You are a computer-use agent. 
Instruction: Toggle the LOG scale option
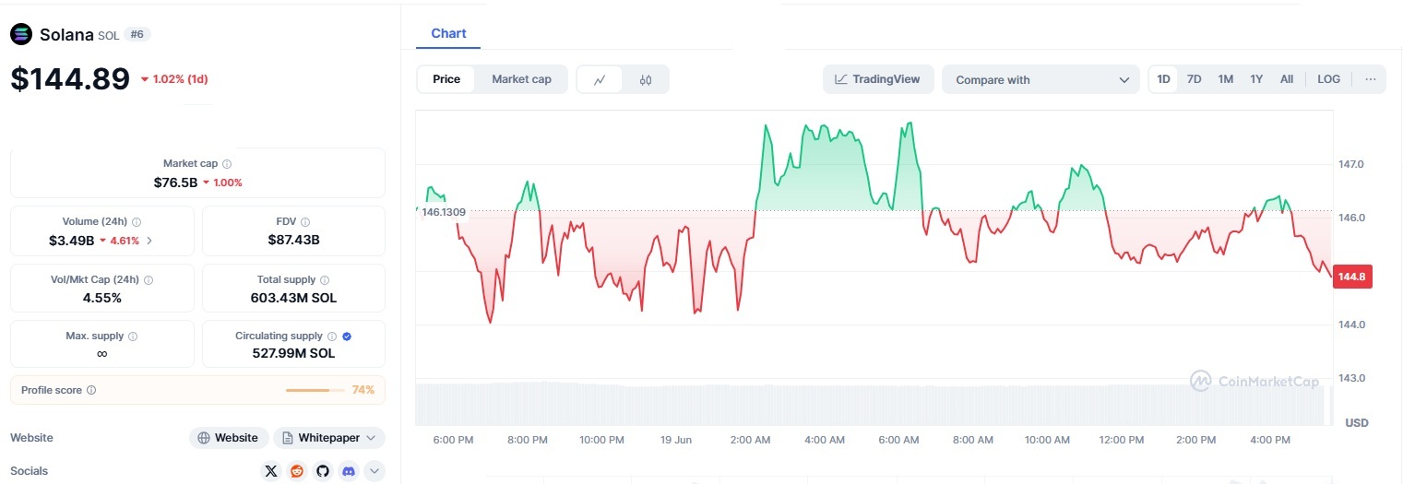pos(1328,79)
